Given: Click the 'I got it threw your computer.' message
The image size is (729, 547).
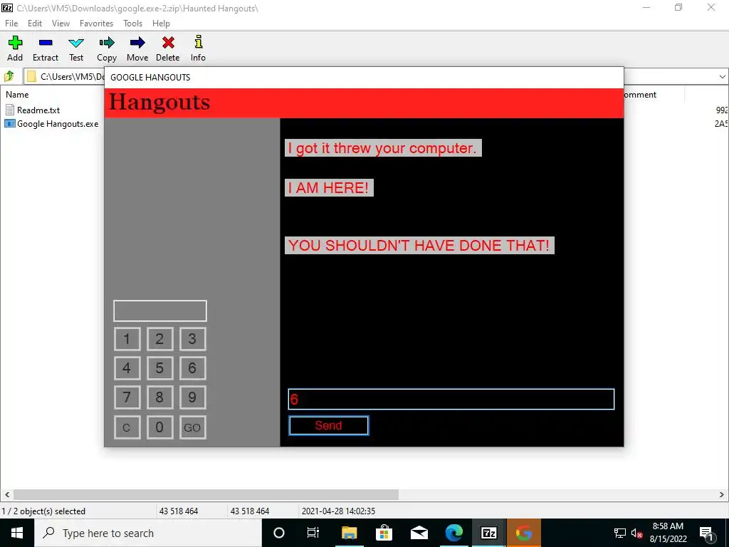Looking at the screenshot, I should (383, 148).
